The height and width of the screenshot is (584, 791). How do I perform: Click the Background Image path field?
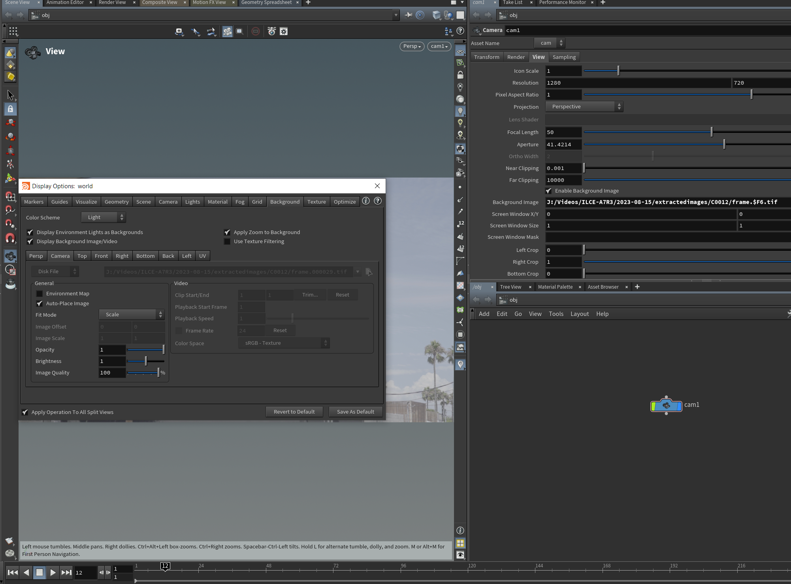pyautogui.click(x=668, y=202)
